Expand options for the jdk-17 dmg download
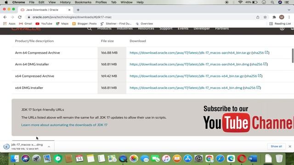 49,147
